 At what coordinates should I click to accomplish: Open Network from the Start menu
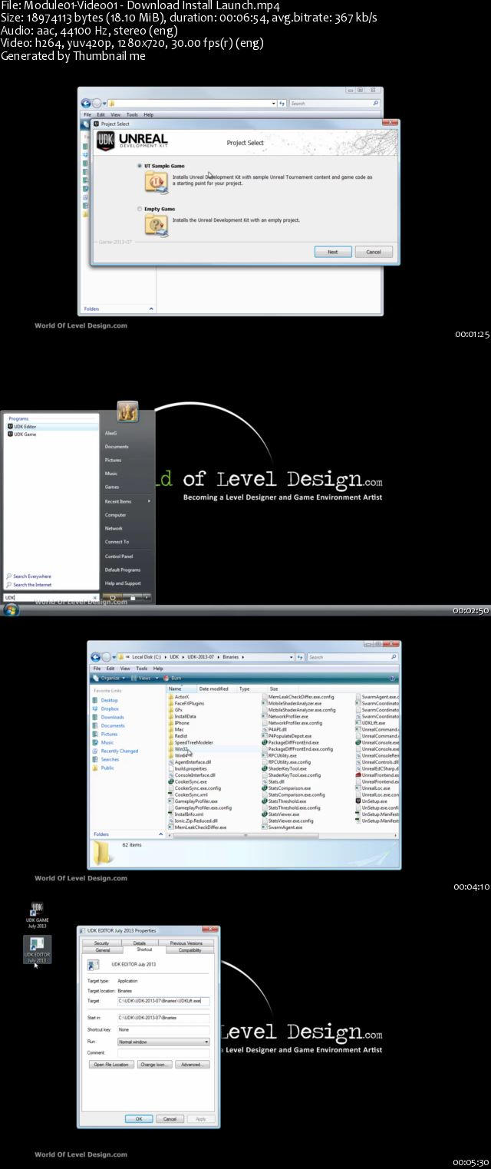[114, 529]
